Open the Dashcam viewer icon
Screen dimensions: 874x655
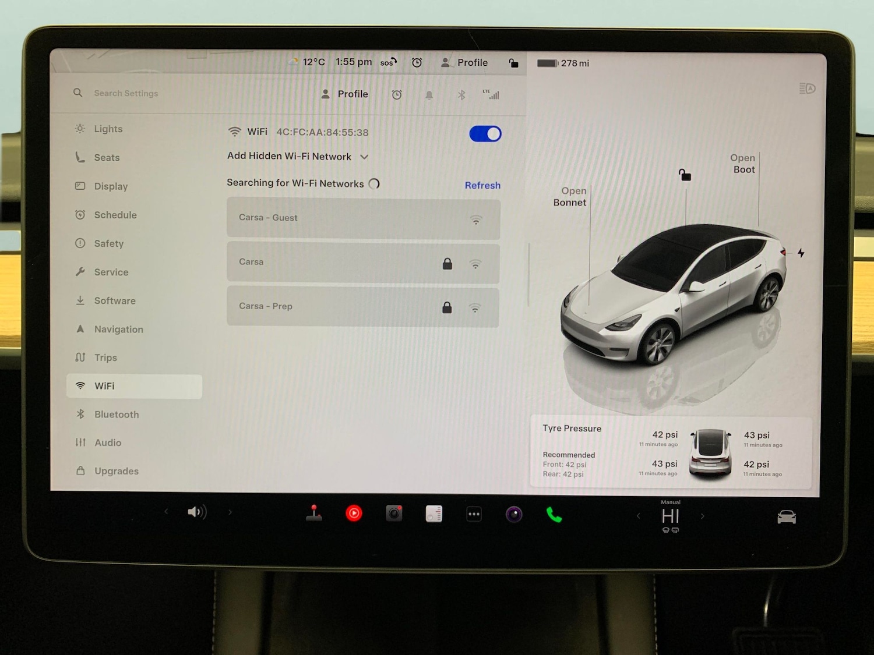pyautogui.click(x=394, y=514)
